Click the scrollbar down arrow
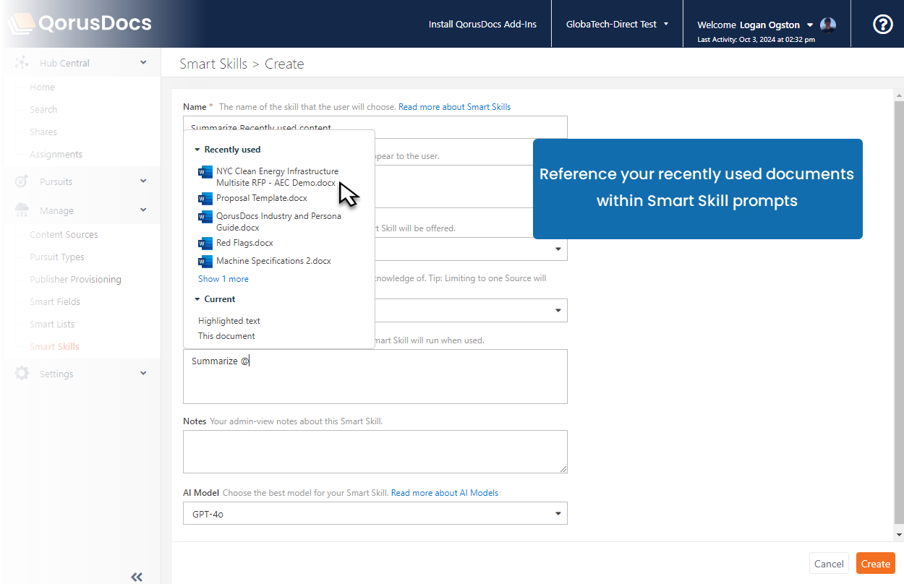The height and width of the screenshot is (584, 904). 899,535
